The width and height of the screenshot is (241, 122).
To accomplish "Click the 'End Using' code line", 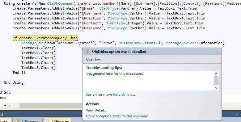I will click(x=14, y=82).
